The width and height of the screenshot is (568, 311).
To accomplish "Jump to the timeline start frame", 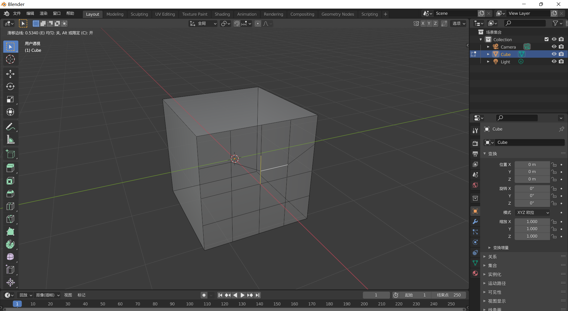I will [x=220, y=295].
